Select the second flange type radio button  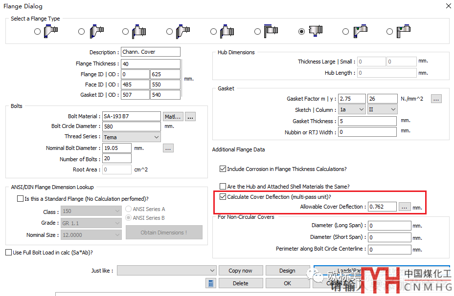(x=81, y=32)
